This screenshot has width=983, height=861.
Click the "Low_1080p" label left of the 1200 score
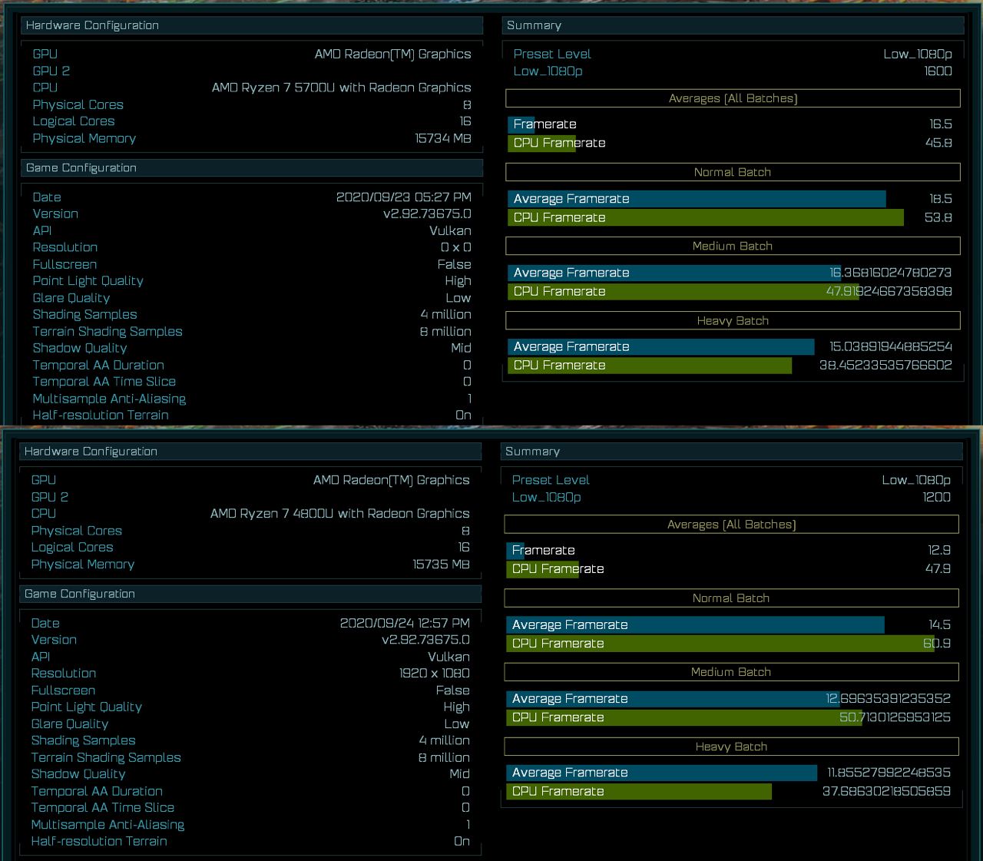click(547, 497)
